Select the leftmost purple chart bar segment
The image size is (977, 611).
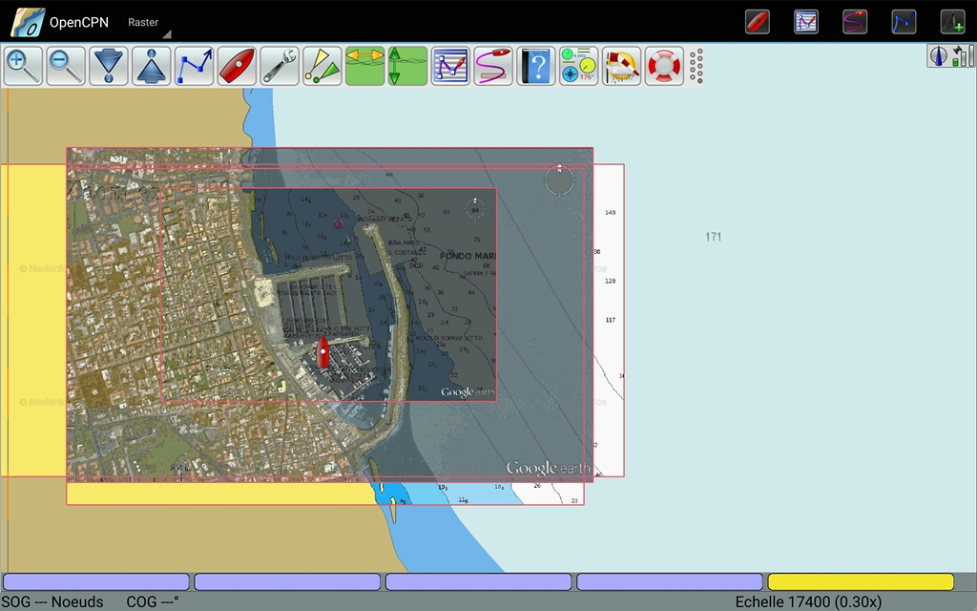click(96, 581)
